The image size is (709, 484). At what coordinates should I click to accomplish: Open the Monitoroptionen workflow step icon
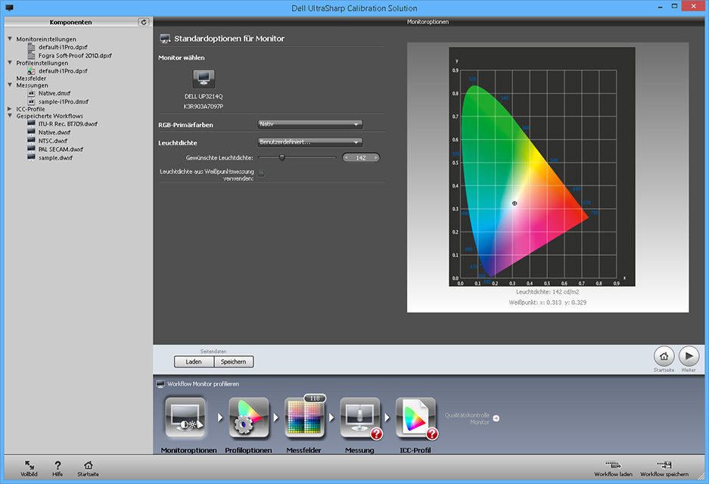185,417
